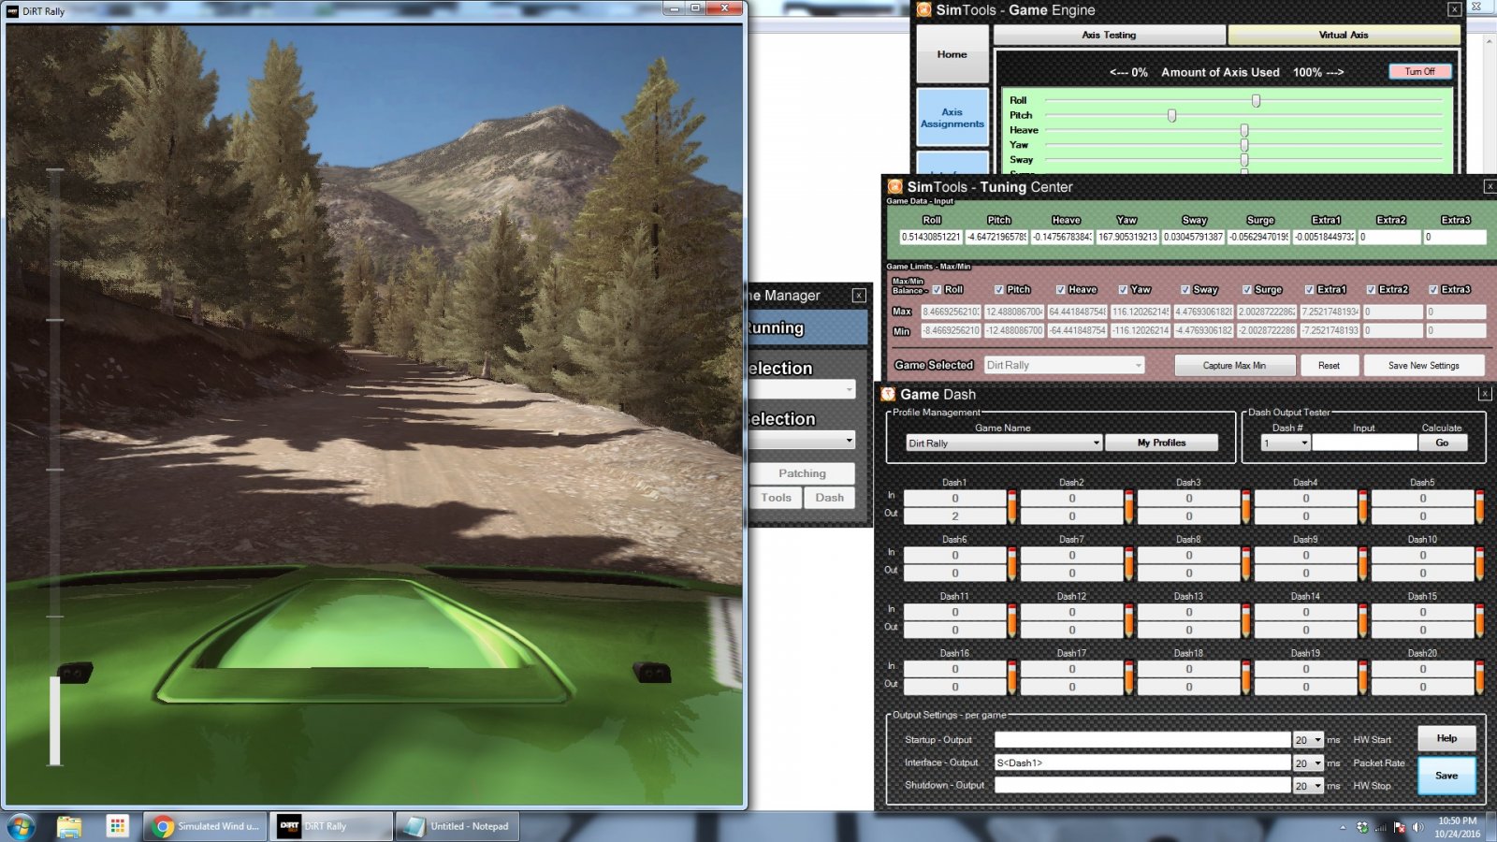Disable the Surge Max/Min Balance checkbox
This screenshot has height=842, width=1497.
1247,290
